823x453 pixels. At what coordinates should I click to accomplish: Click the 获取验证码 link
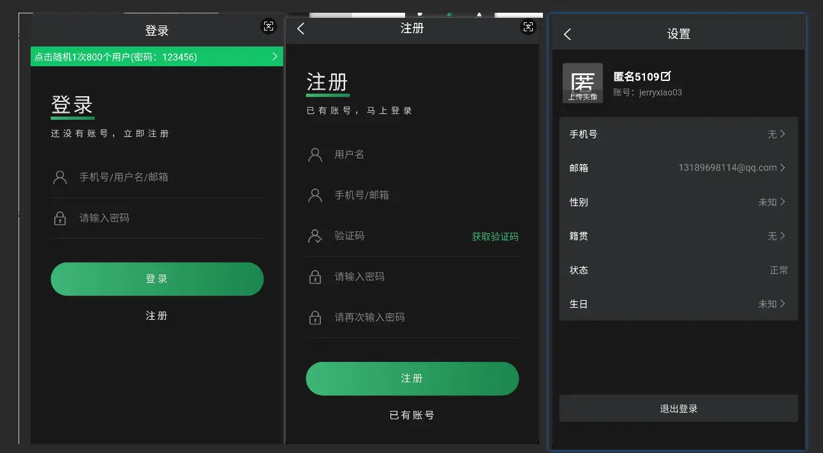tap(495, 236)
